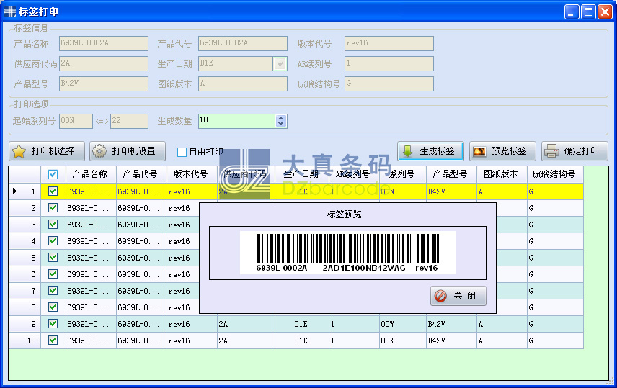Uncheck the checkbox in row 10
The height and width of the screenshot is (388, 617).
(53, 340)
